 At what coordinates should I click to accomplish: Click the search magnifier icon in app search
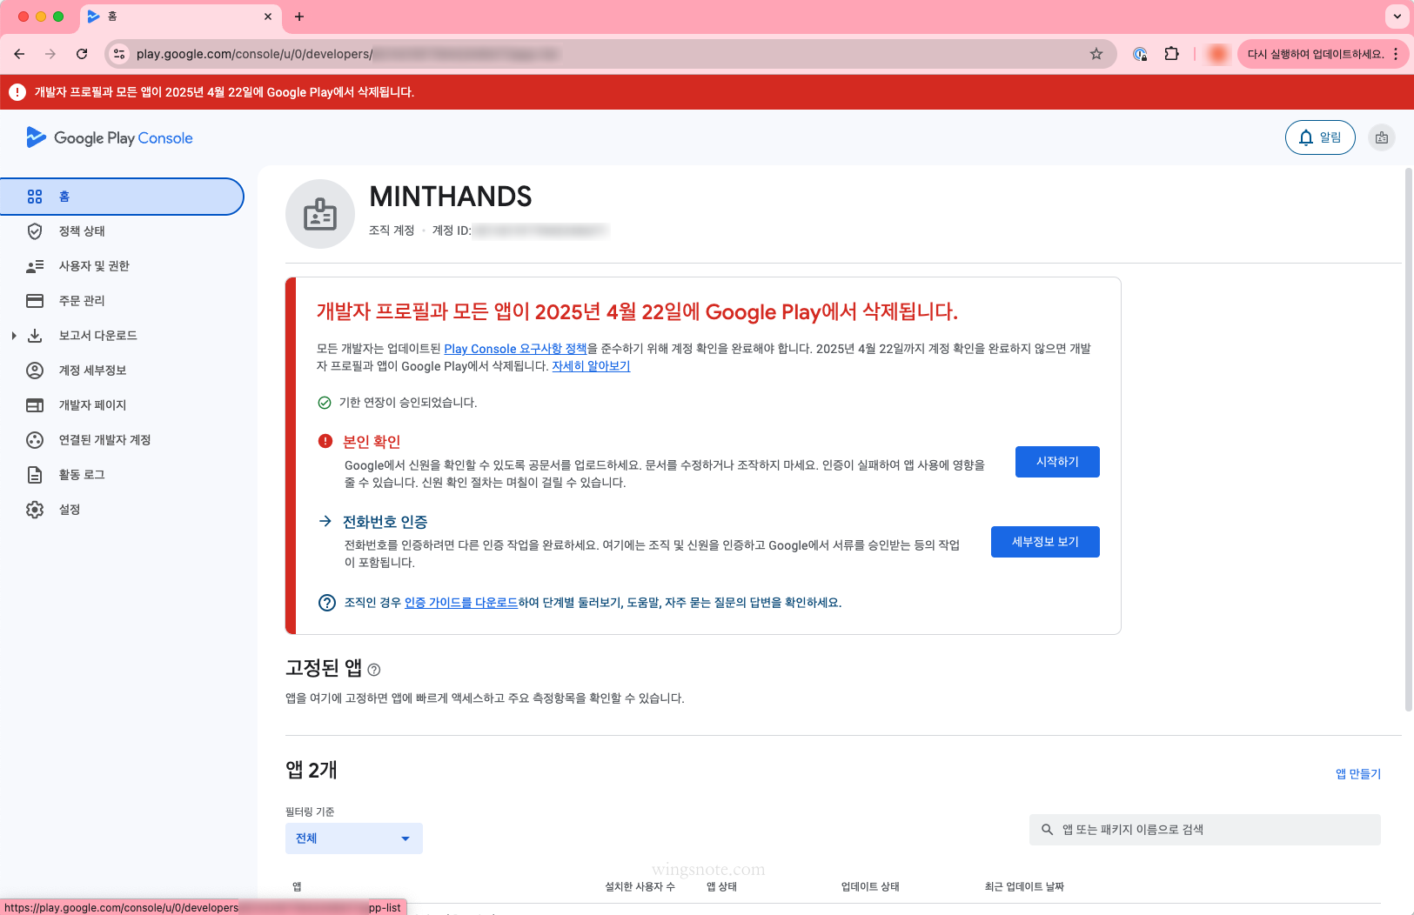point(1048,830)
